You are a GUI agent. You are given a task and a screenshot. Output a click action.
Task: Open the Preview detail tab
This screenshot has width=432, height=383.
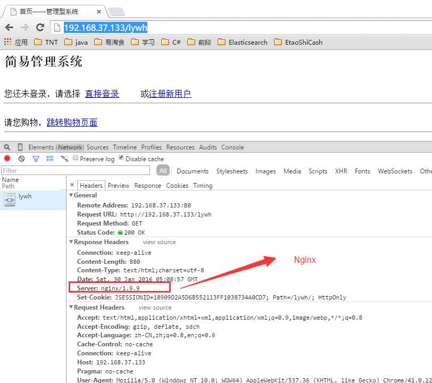pyautogui.click(x=119, y=186)
